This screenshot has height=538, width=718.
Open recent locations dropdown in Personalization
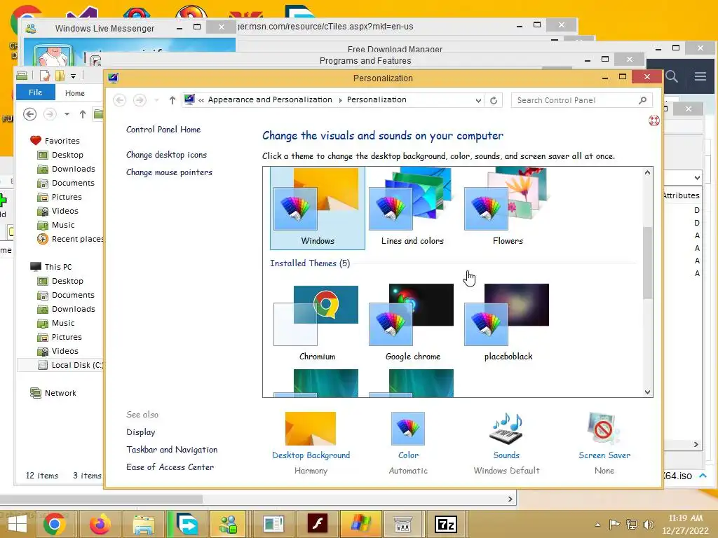156,100
